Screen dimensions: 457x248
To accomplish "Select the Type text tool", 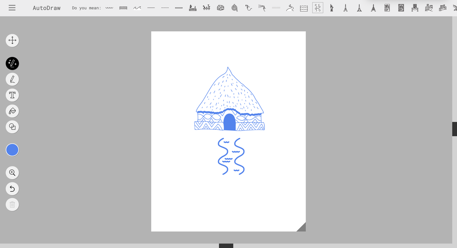I will (x=12, y=95).
